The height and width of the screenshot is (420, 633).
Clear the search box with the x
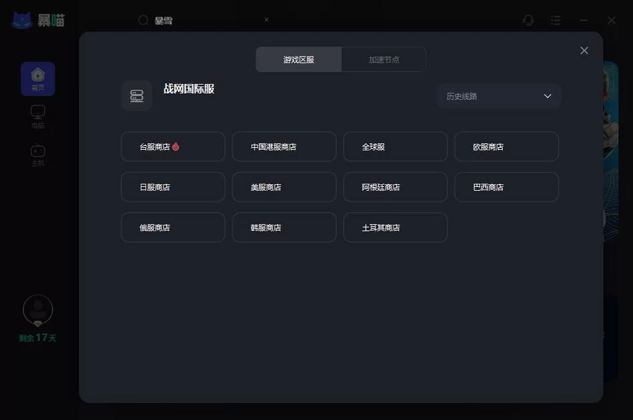click(266, 19)
